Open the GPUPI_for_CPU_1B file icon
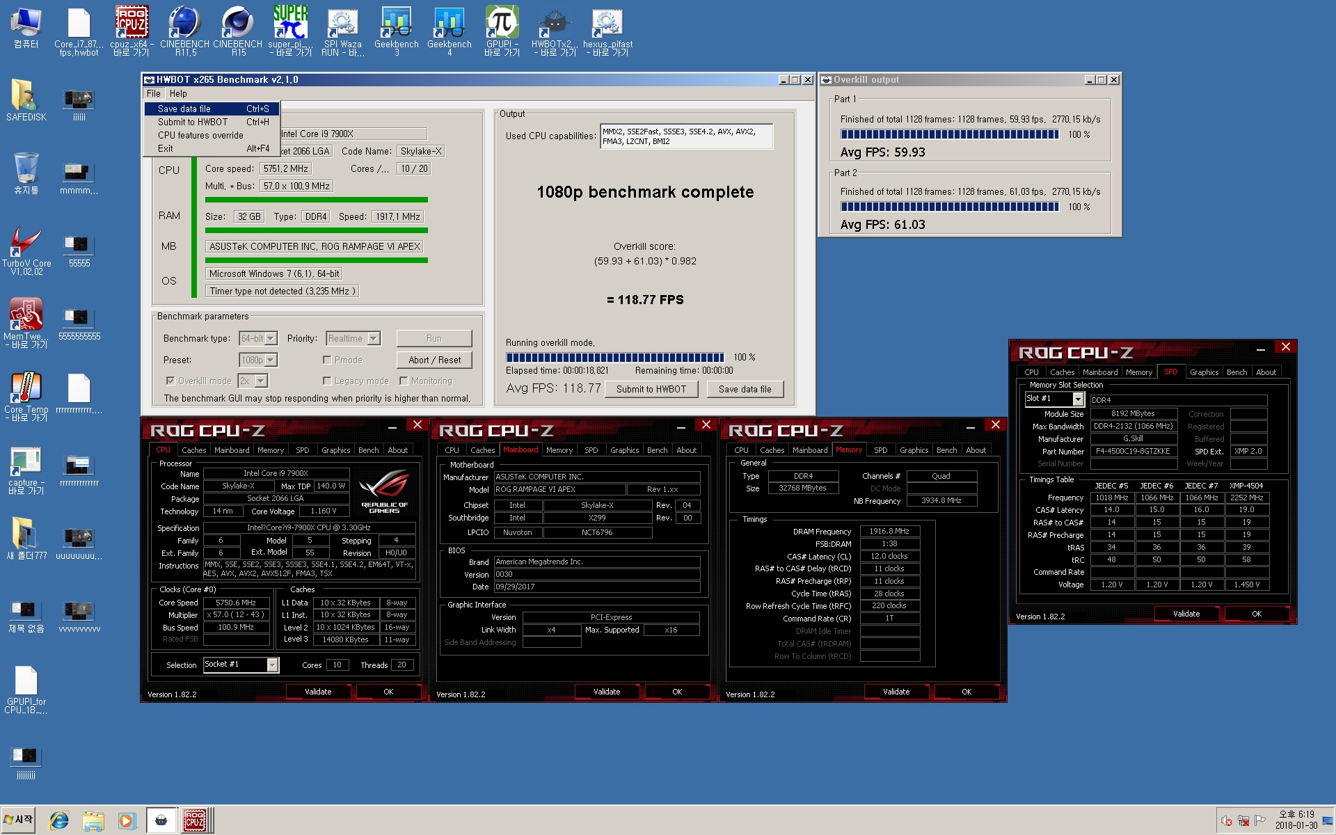The height and width of the screenshot is (835, 1336). [x=26, y=690]
